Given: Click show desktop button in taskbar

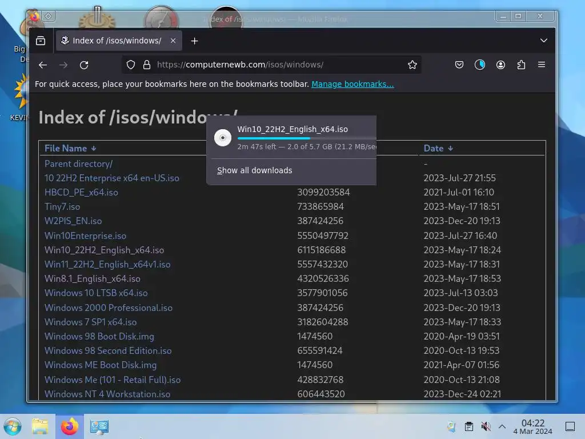Looking at the screenshot, I should (570, 426).
